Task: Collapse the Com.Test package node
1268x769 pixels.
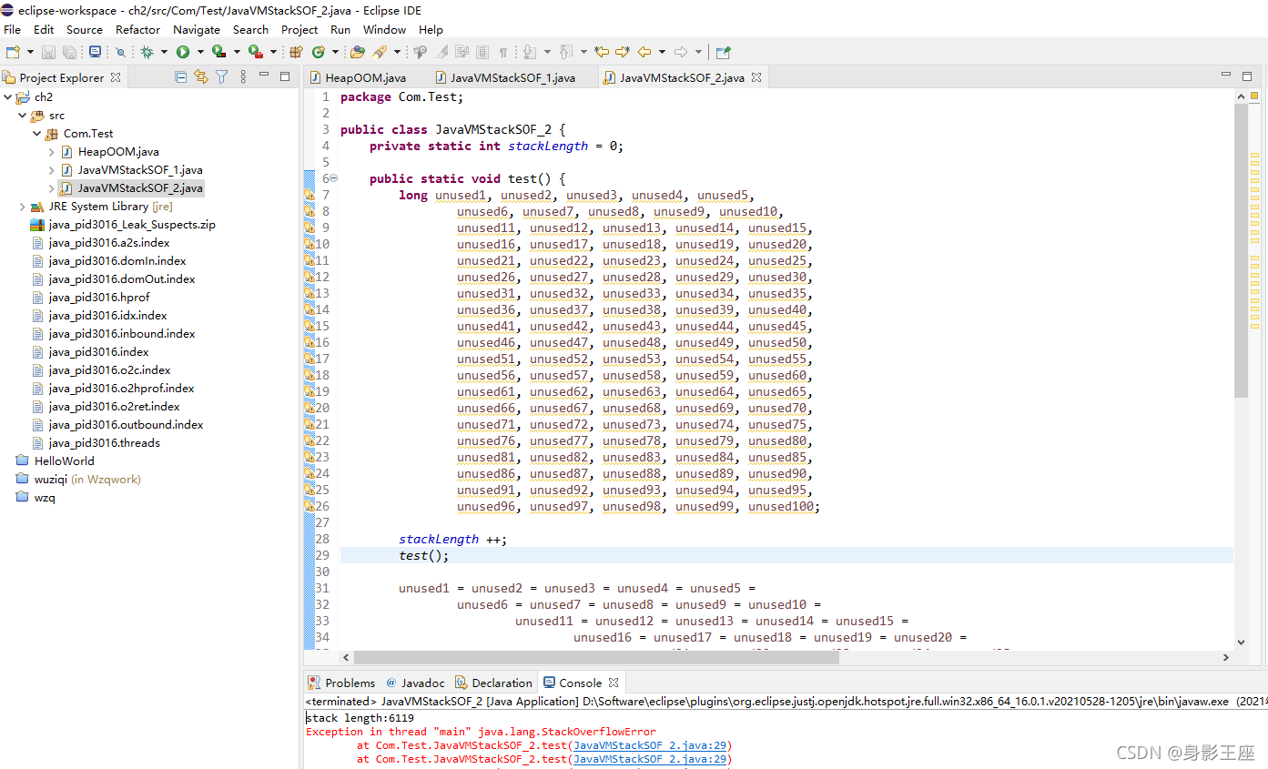Action: [37, 133]
